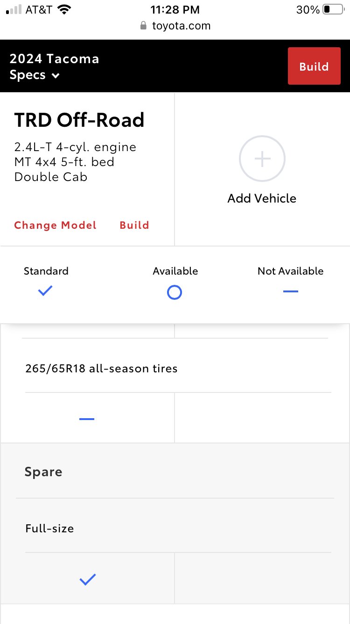This screenshot has height=624, width=350.
Task: Click the Full-size spare checkmark
Action: click(87, 580)
